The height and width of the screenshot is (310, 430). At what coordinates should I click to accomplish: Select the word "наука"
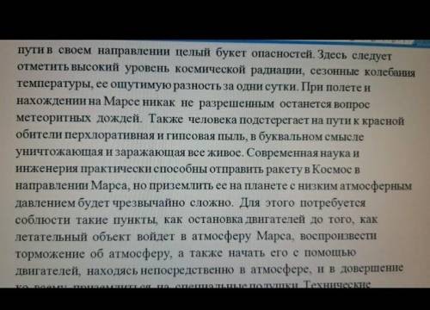point(335,153)
